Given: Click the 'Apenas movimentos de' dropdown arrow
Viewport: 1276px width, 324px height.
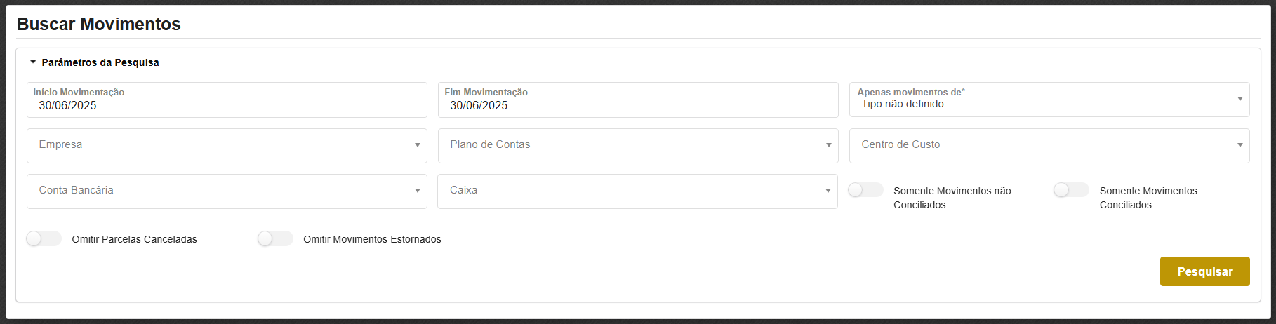Looking at the screenshot, I should [x=1240, y=99].
